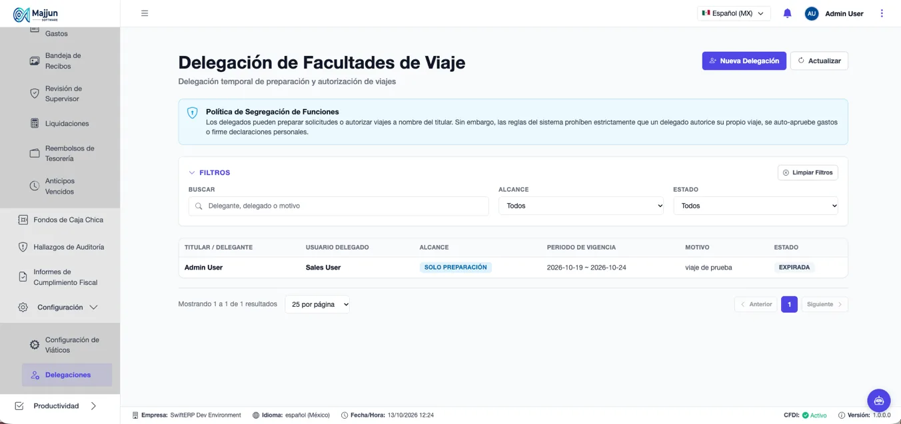Click the EXPIRADA status badge
901x424 pixels.
click(x=794, y=267)
